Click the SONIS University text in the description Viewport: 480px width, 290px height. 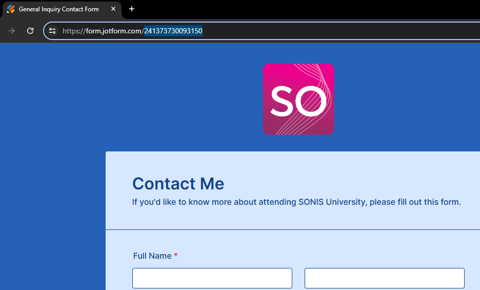click(x=332, y=202)
